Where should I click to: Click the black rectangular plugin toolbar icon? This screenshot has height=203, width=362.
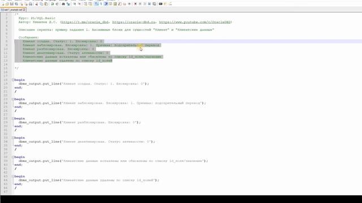click(161, 4)
